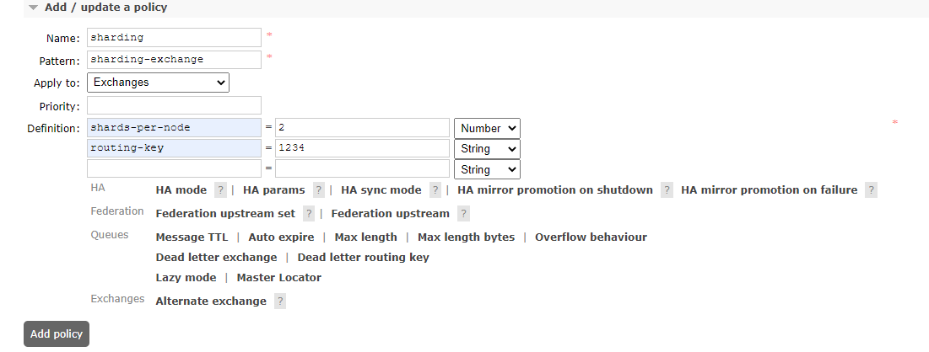Click the Message TTL link

point(192,237)
